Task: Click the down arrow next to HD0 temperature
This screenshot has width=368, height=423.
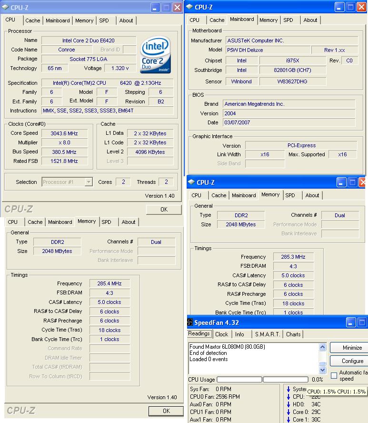Action: point(288,404)
